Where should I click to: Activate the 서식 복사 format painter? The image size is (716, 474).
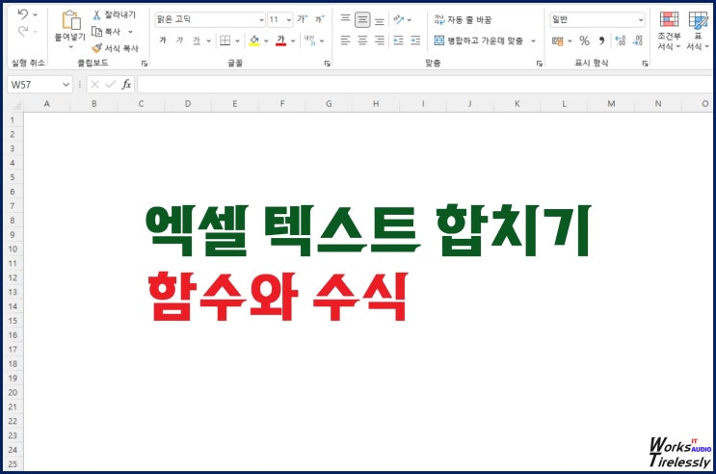click(115, 48)
